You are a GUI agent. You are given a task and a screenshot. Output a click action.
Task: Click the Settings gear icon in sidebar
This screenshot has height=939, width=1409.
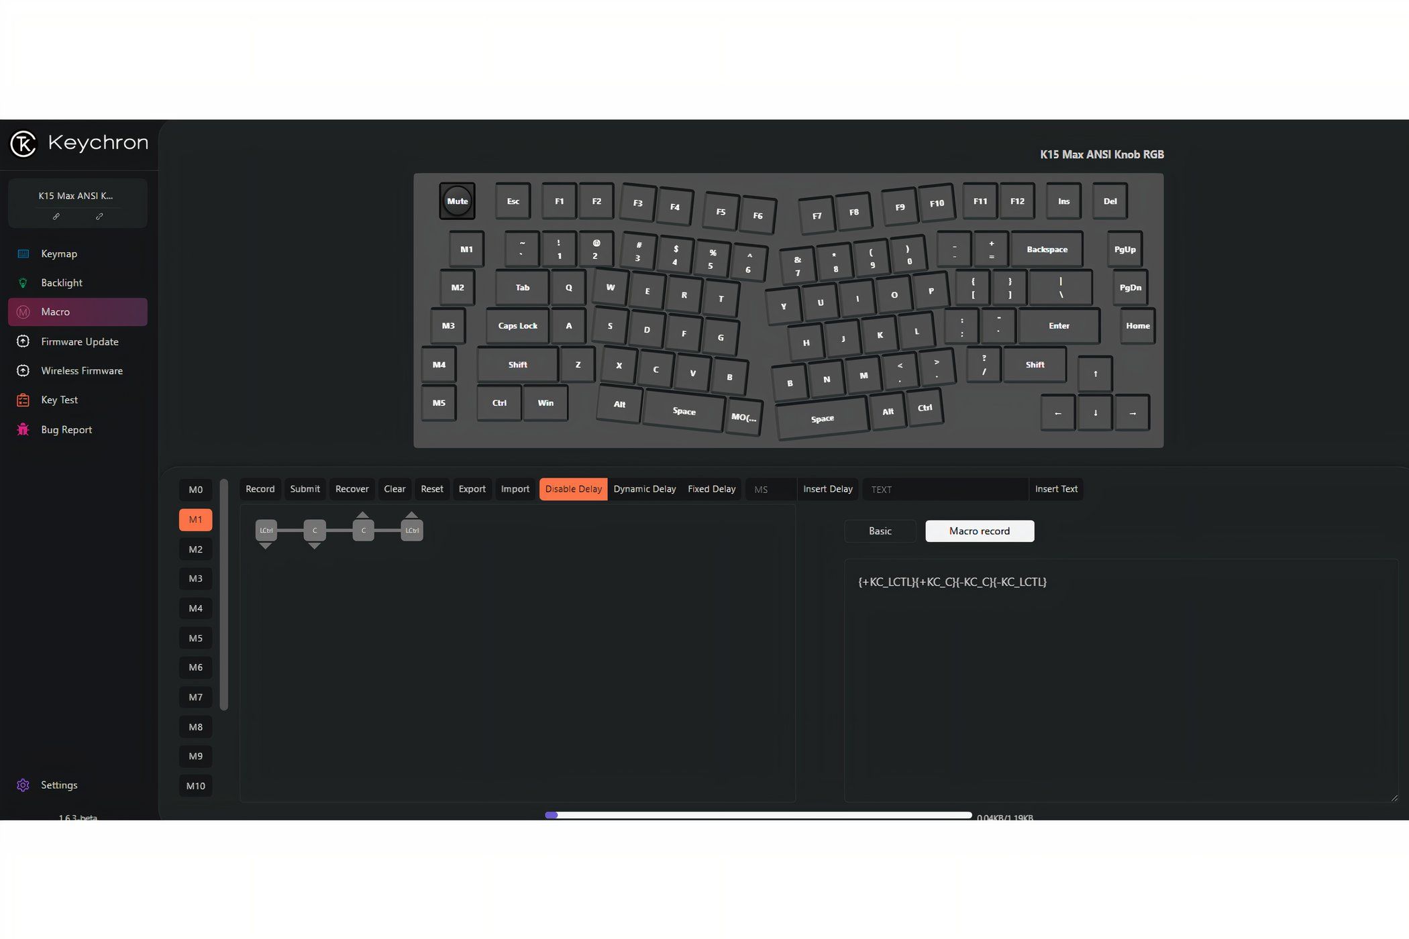(22, 784)
